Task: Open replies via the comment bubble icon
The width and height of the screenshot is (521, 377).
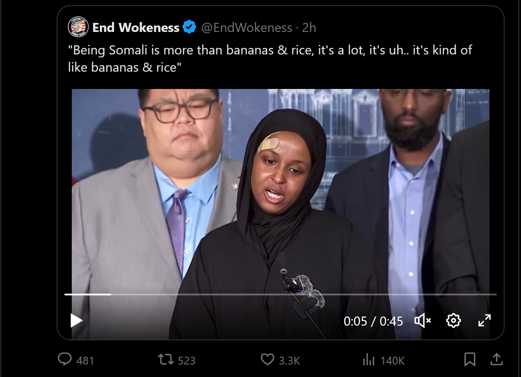Action: tap(65, 359)
